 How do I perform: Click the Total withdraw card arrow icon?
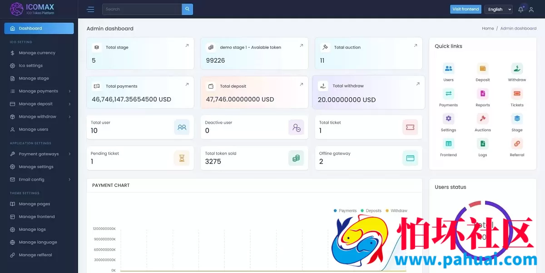tap(418, 84)
